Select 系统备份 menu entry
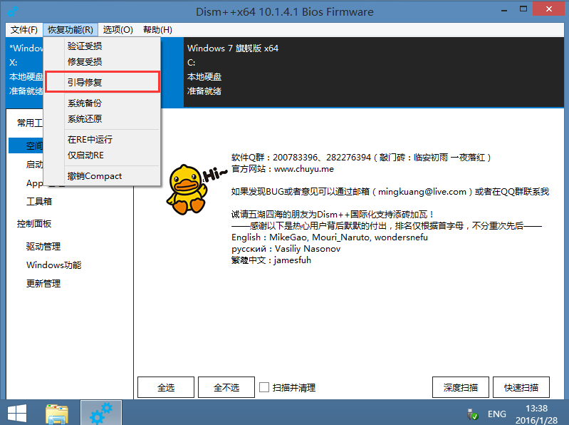 click(x=103, y=103)
